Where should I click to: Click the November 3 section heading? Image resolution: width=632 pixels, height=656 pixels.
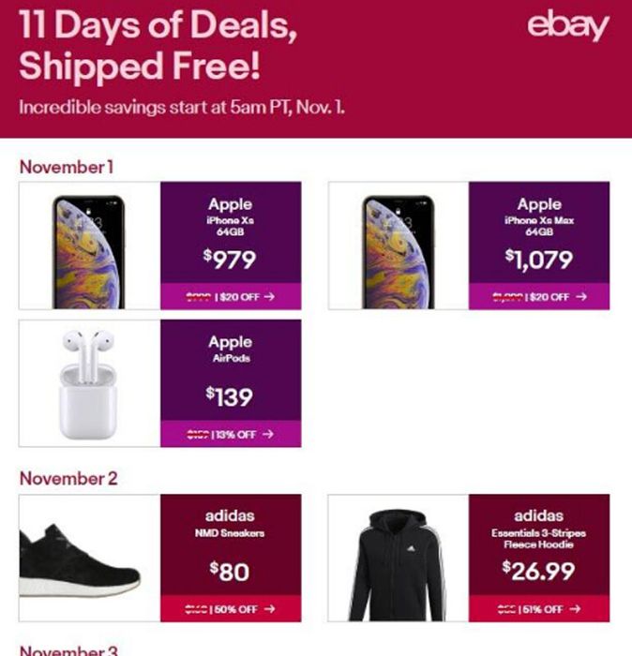[x=68, y=650]
